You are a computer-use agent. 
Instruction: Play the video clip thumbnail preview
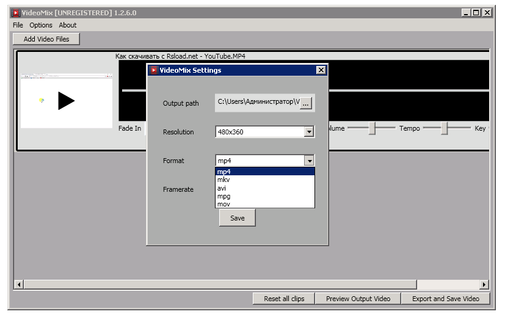tap(67, 101)
